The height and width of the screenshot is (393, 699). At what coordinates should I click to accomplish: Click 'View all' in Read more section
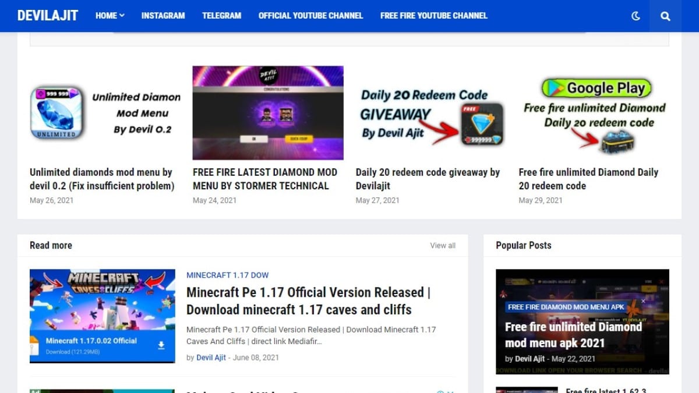443,246
